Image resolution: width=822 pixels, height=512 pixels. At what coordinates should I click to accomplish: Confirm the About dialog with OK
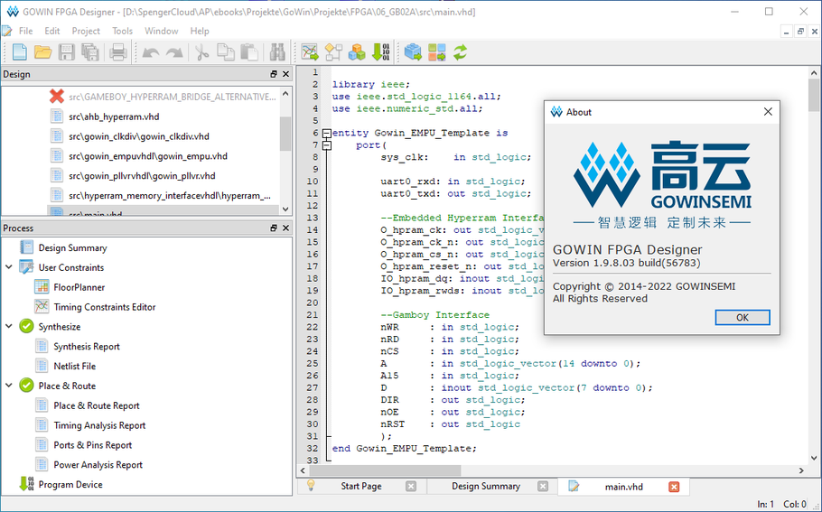(x=743, y=318)
